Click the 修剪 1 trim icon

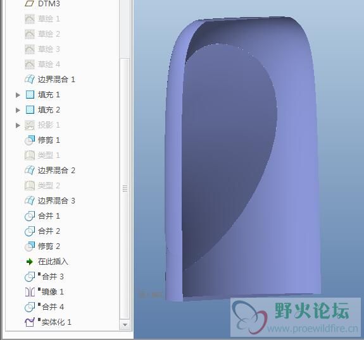coord(30,140)
